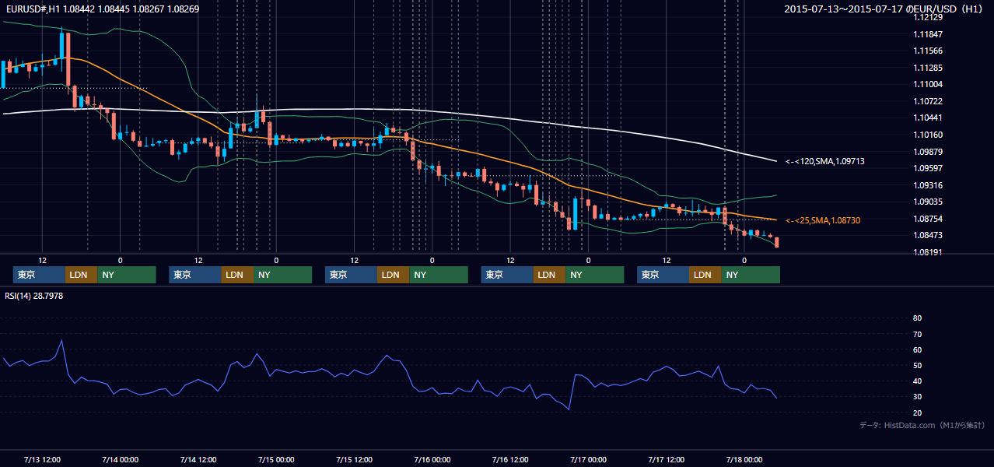The image size is (994, 467).
Task: Click RSI scale value 30
Action: pyautogui.click(x=917, y=397)
